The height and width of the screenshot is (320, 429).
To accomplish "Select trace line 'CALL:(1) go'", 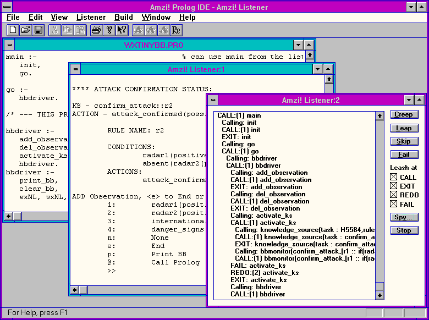I will point(240,151).
